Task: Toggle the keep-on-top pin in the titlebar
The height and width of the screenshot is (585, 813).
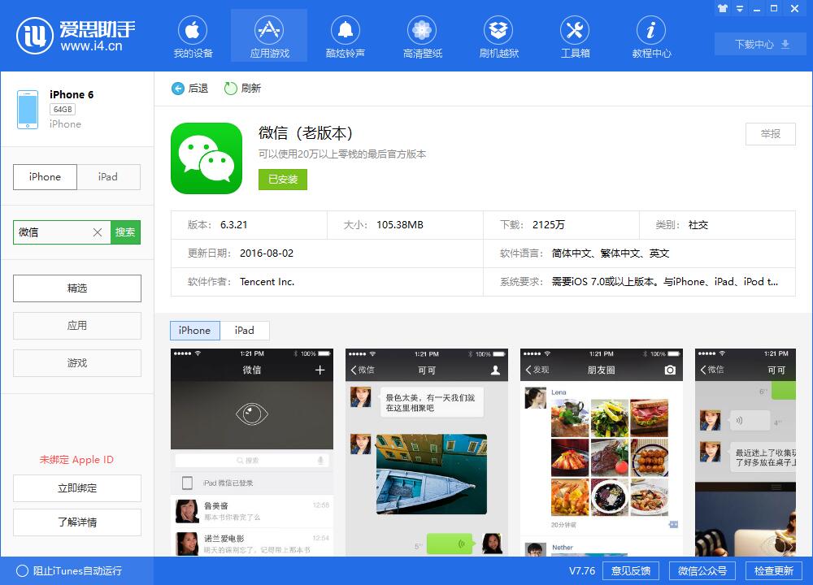Action: pos(722,7)
